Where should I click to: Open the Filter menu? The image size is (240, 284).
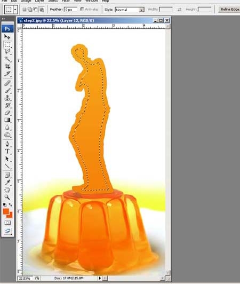click(x=66, y=1)
